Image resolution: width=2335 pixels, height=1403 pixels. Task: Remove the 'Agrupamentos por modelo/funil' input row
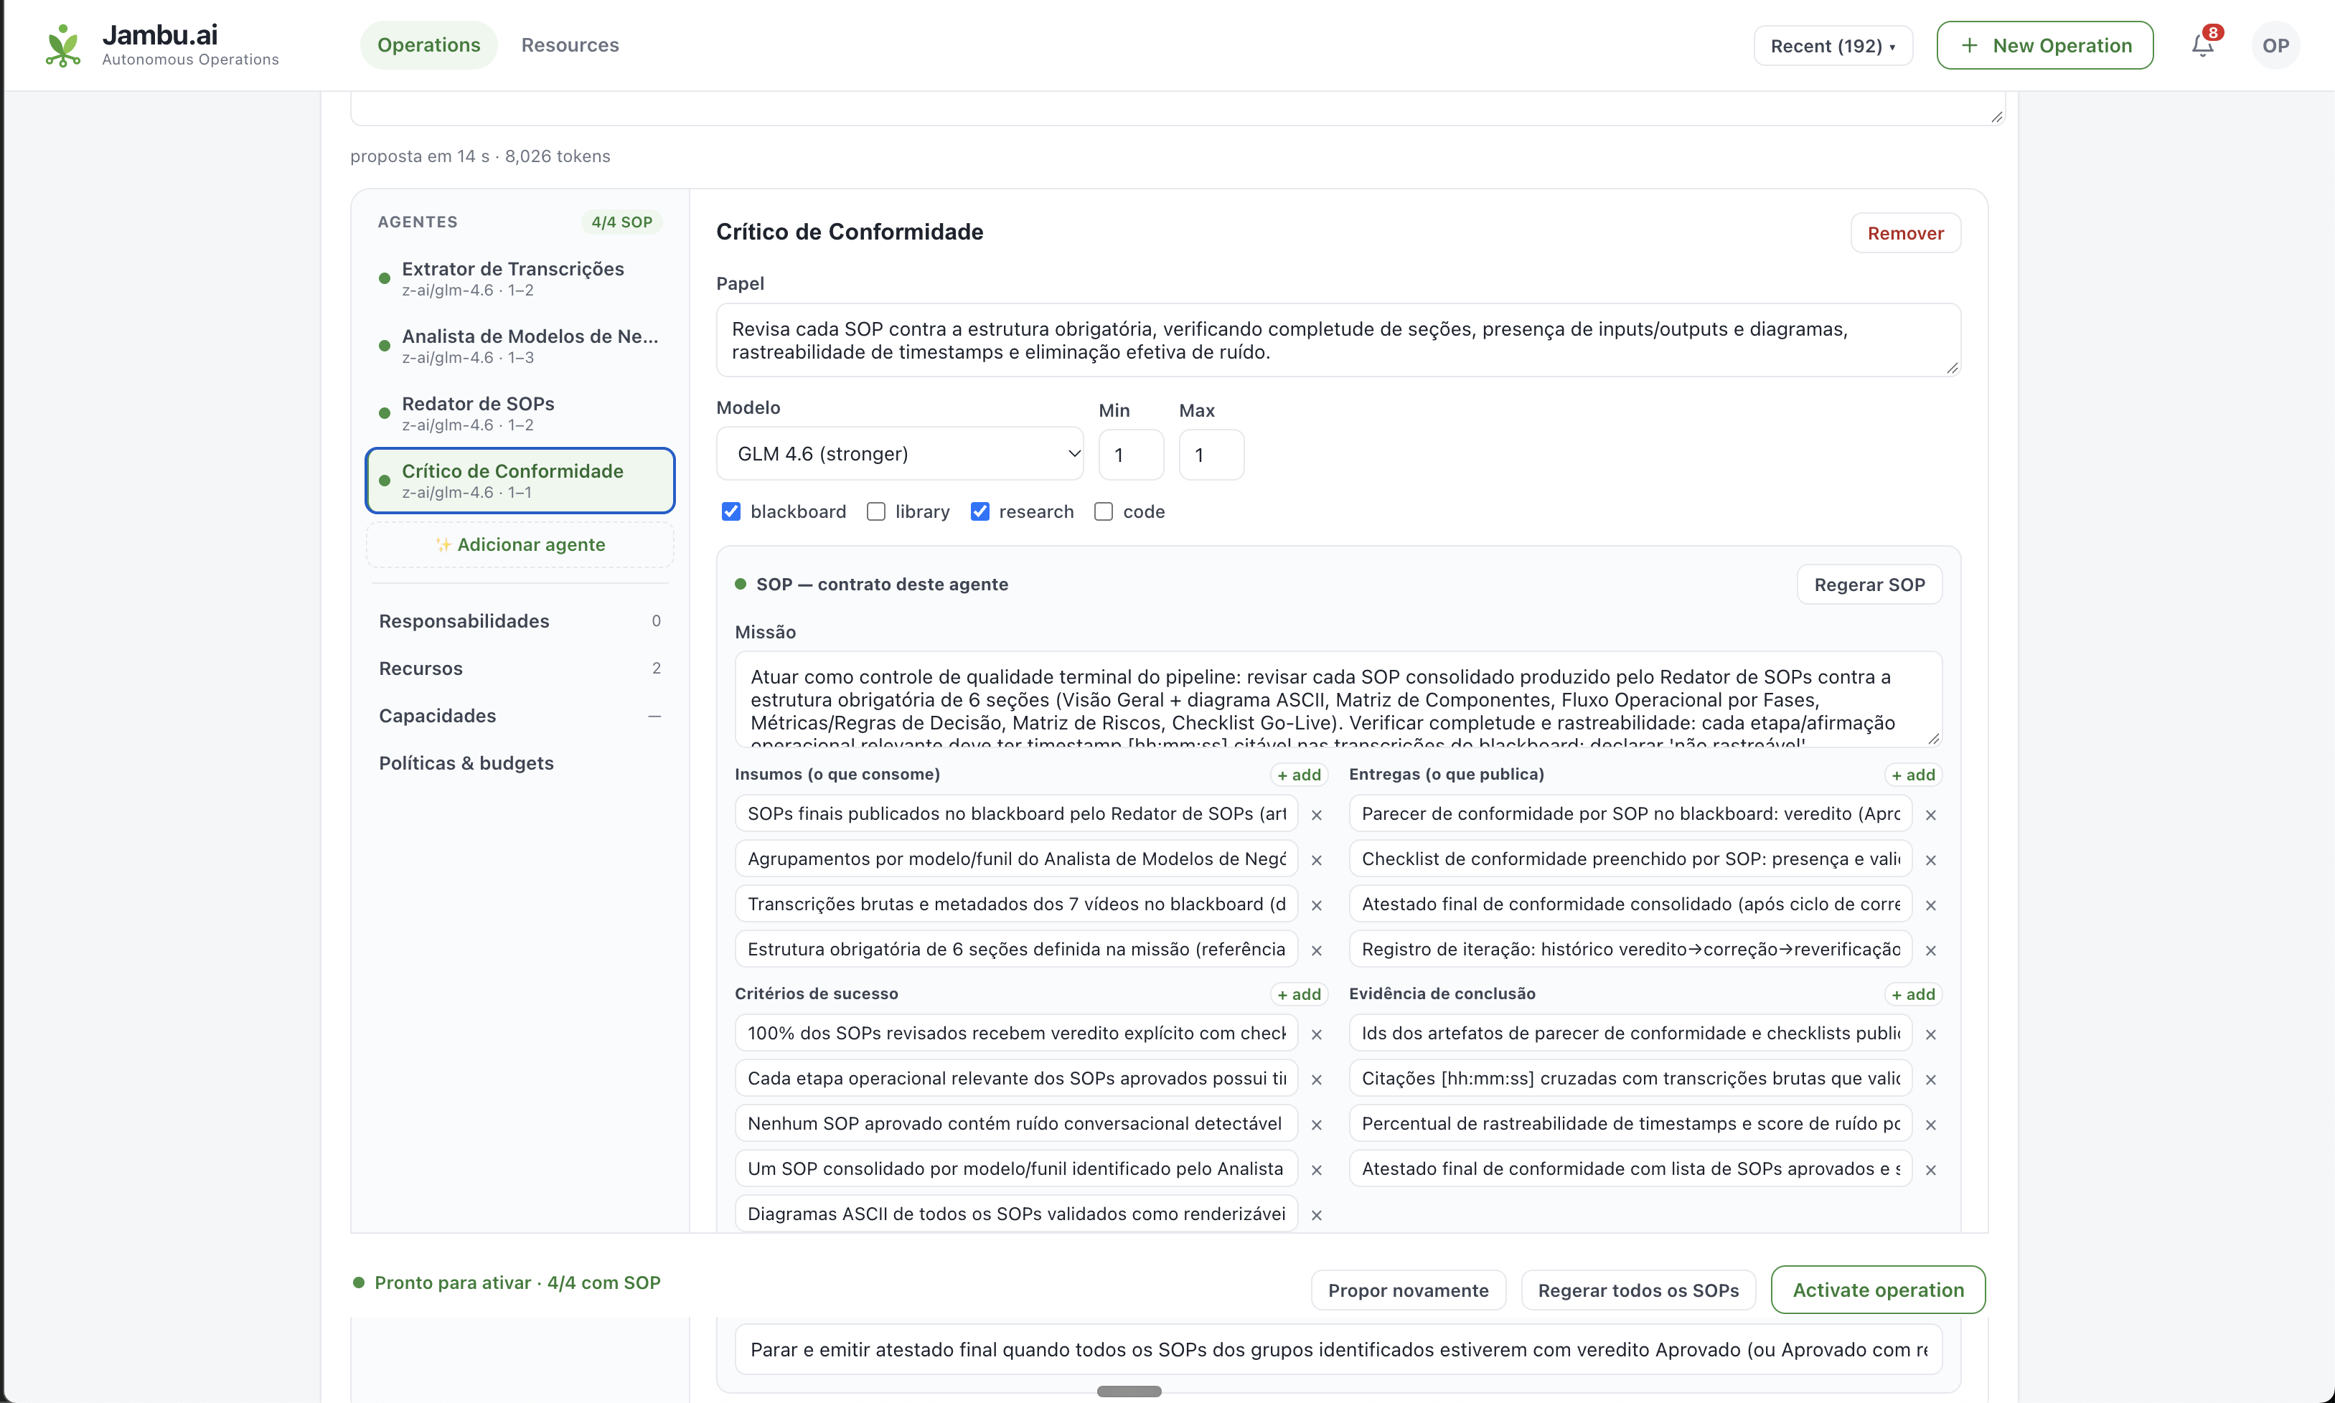click(1317, 860)
